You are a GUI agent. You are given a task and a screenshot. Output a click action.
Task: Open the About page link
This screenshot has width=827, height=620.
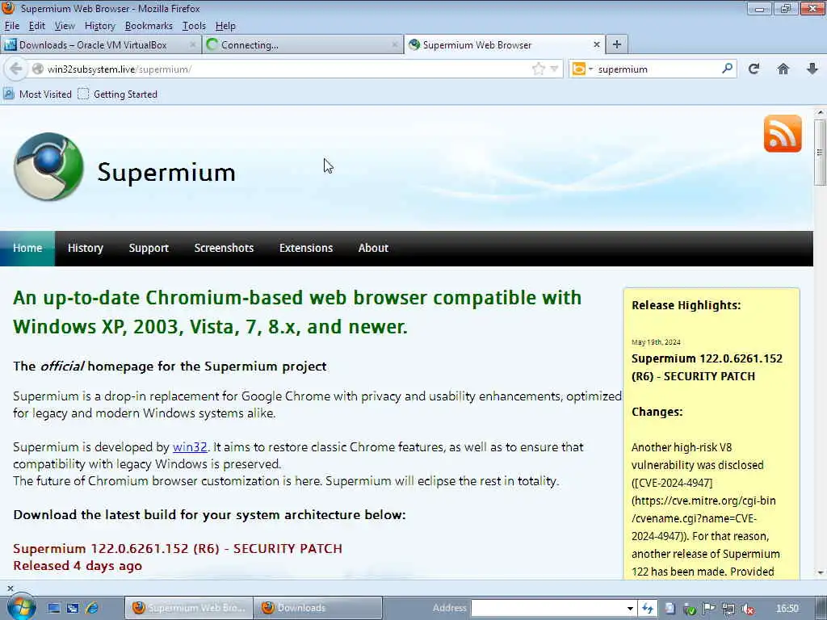tap(373, 249)
